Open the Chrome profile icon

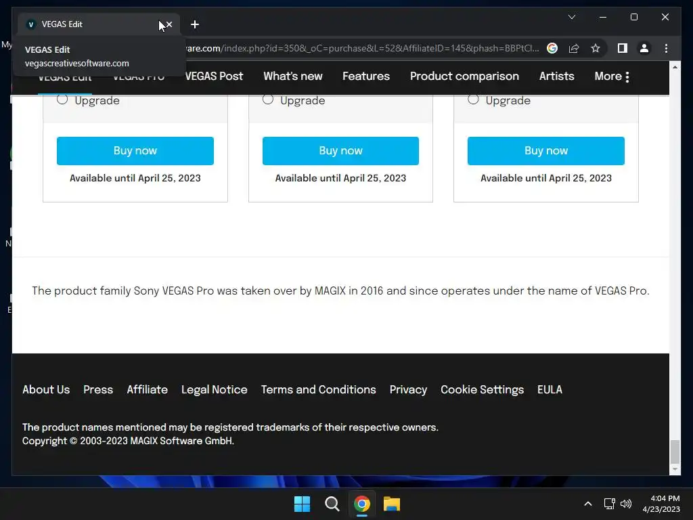click(644, 48)
